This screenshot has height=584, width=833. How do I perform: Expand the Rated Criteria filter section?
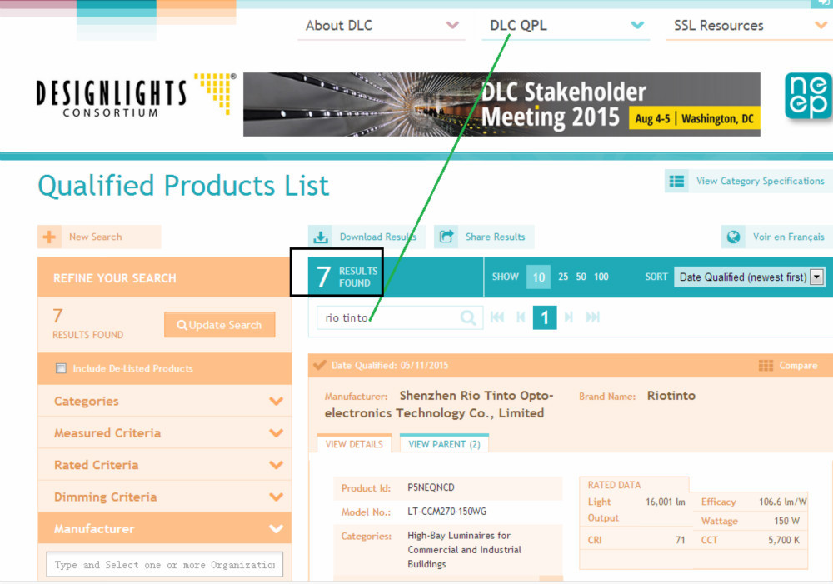165,465
